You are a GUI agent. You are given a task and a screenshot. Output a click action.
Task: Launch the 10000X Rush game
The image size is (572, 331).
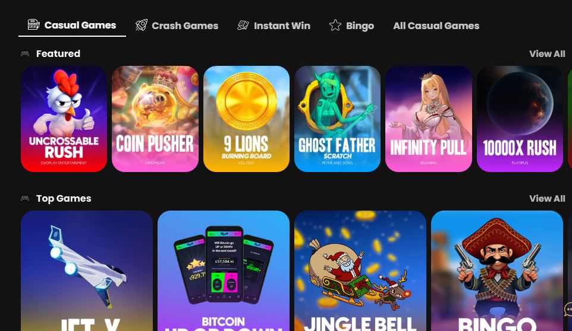click(520, 119)
